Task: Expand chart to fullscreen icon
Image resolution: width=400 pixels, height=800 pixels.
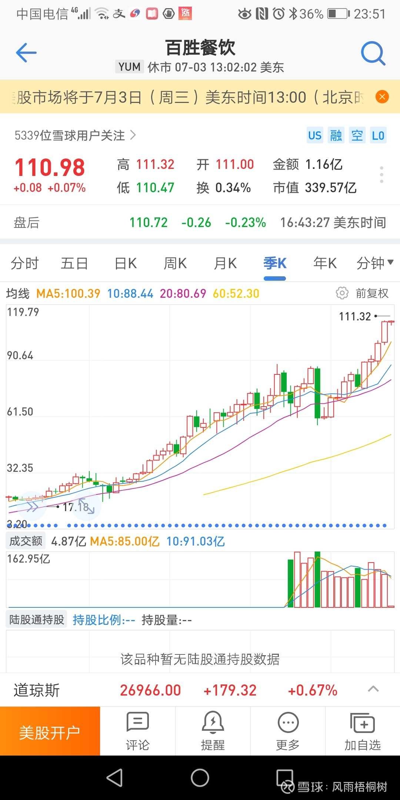Action: [87, 506]
